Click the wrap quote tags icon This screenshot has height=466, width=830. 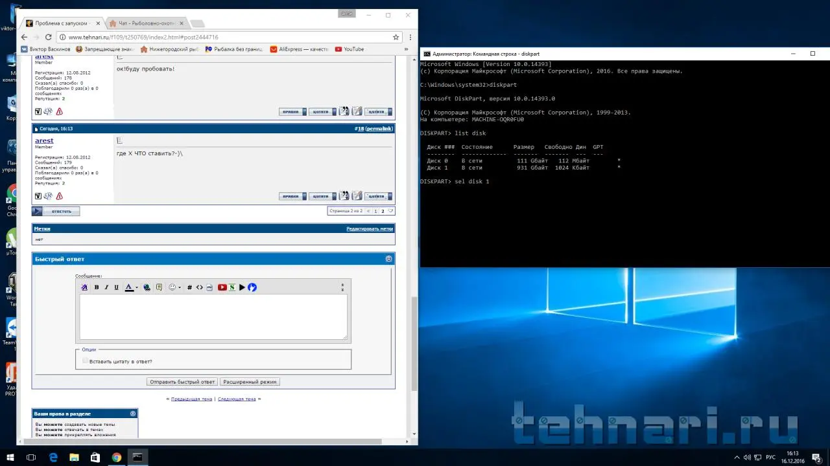[159, 287]
